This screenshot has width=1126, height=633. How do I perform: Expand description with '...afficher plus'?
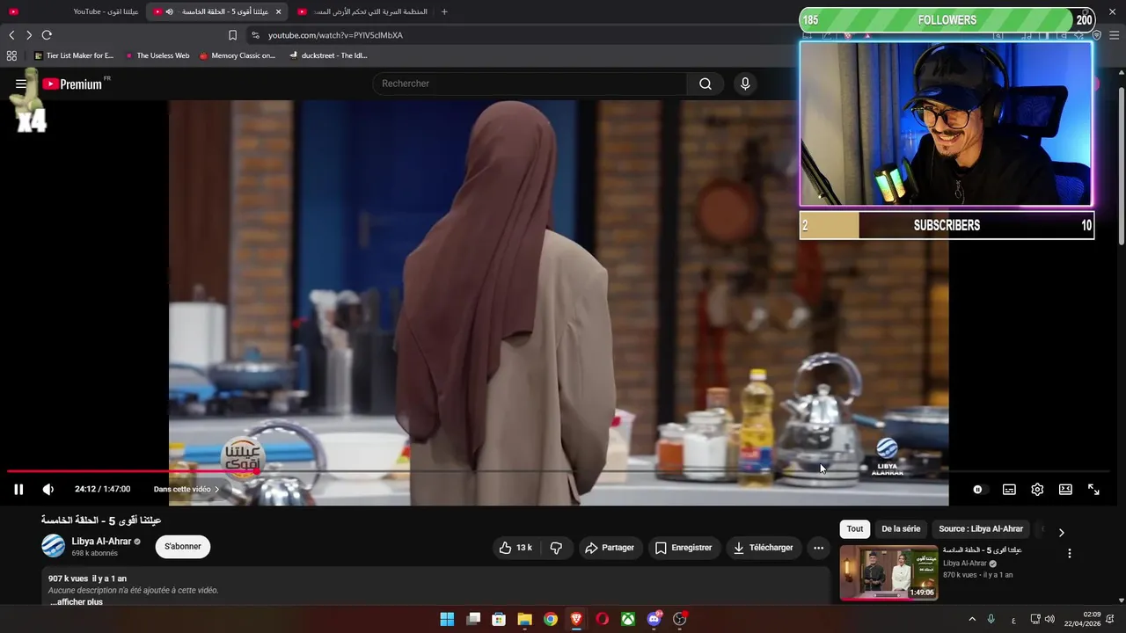(77, 602)
